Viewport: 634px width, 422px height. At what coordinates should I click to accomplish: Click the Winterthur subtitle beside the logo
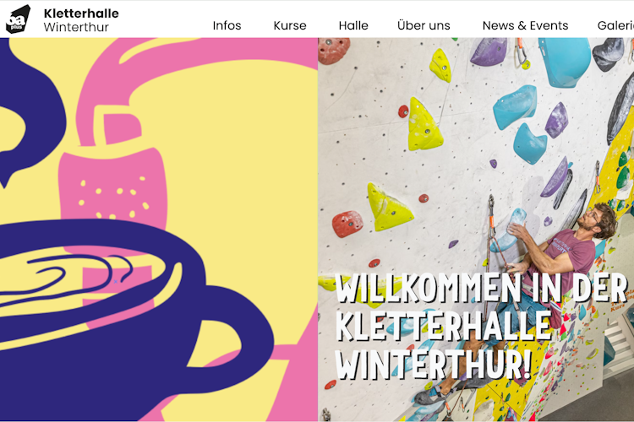click(76, 27)
